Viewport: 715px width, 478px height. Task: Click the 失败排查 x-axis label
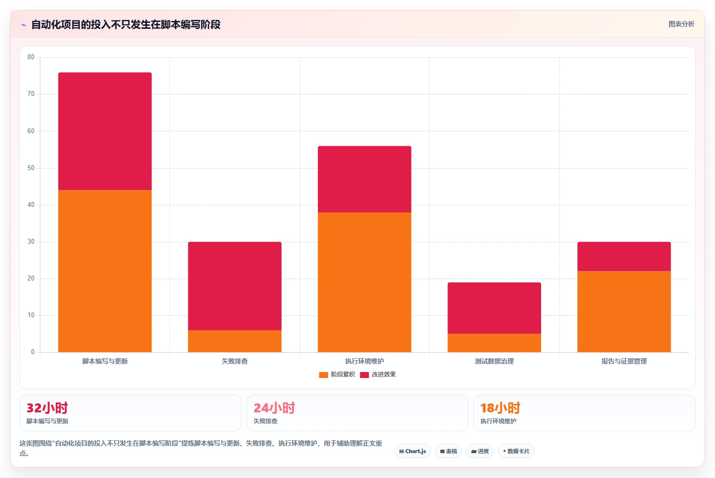(235, 361)
